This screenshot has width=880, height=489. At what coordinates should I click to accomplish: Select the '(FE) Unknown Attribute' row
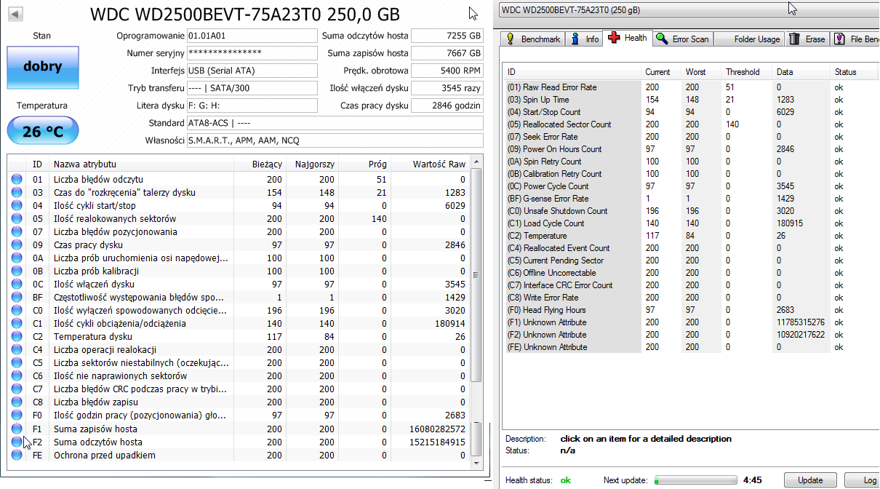point(689,347)
